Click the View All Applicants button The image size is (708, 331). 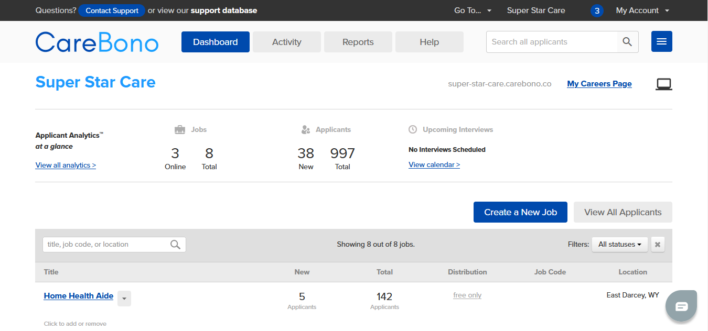point(623,212)
